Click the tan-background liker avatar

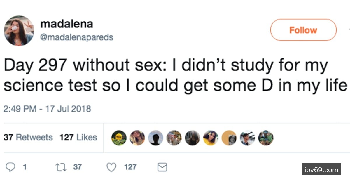(x=229, y=138)
